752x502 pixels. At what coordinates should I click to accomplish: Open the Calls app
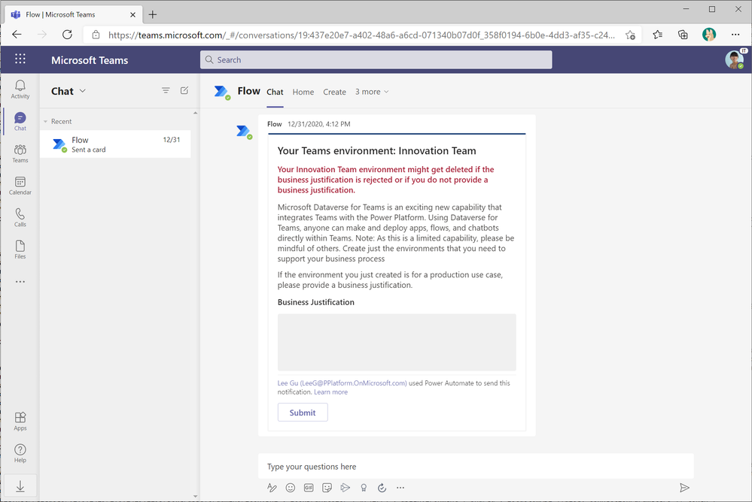[20, 217]
